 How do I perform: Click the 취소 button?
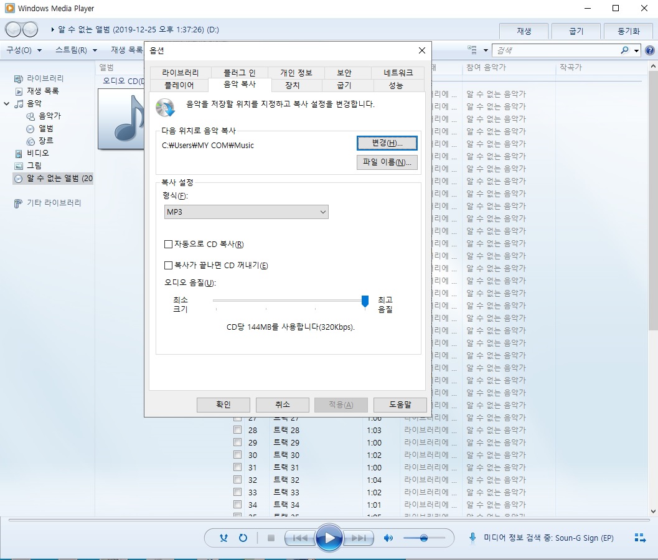[x=283, y=405]
